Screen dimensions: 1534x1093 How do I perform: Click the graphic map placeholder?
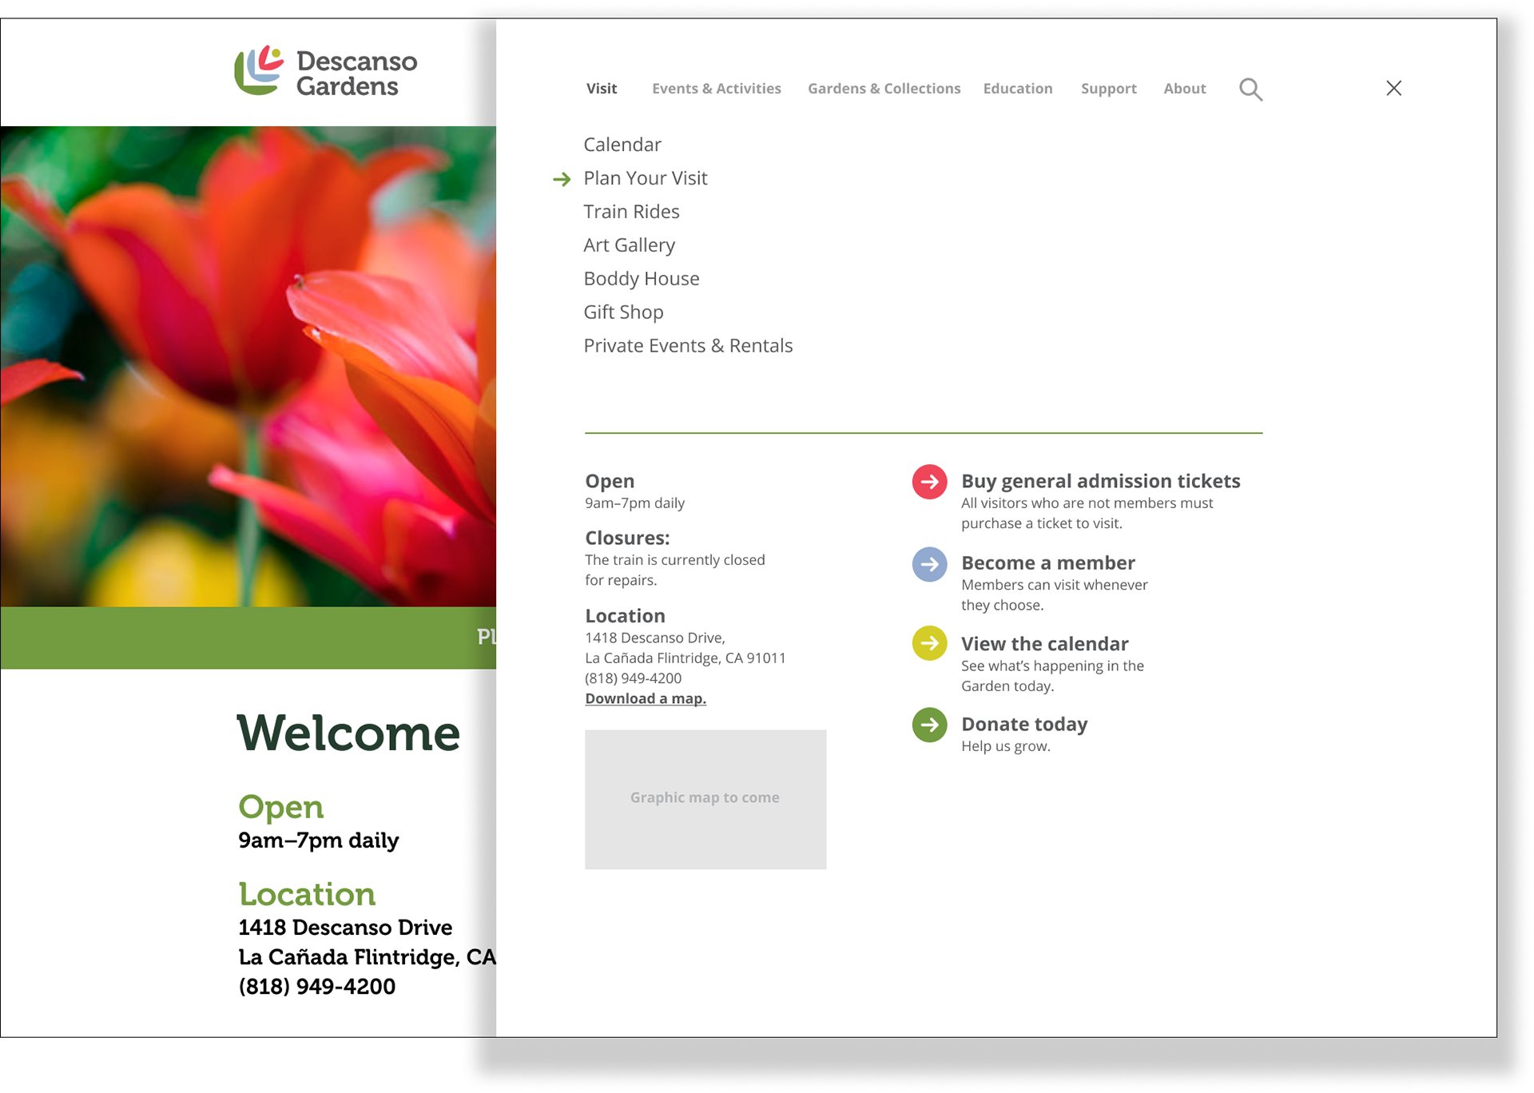[x=705, y=798]
